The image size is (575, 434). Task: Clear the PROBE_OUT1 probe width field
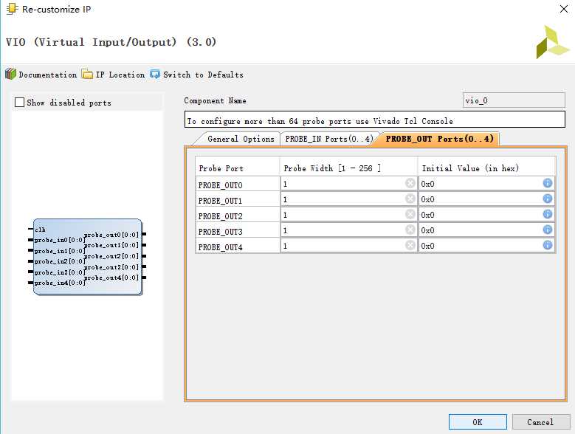pyautogui.click(x=410, y=199)
